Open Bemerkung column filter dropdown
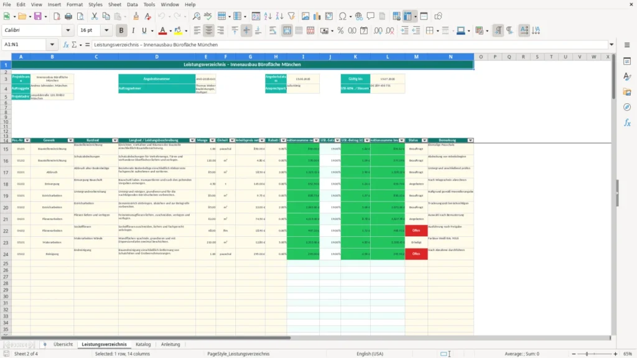The height and width of the screenshot is (358, 637). pos(470,140)
